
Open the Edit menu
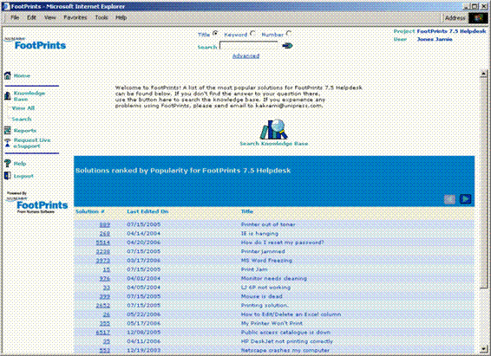point(31,17)
